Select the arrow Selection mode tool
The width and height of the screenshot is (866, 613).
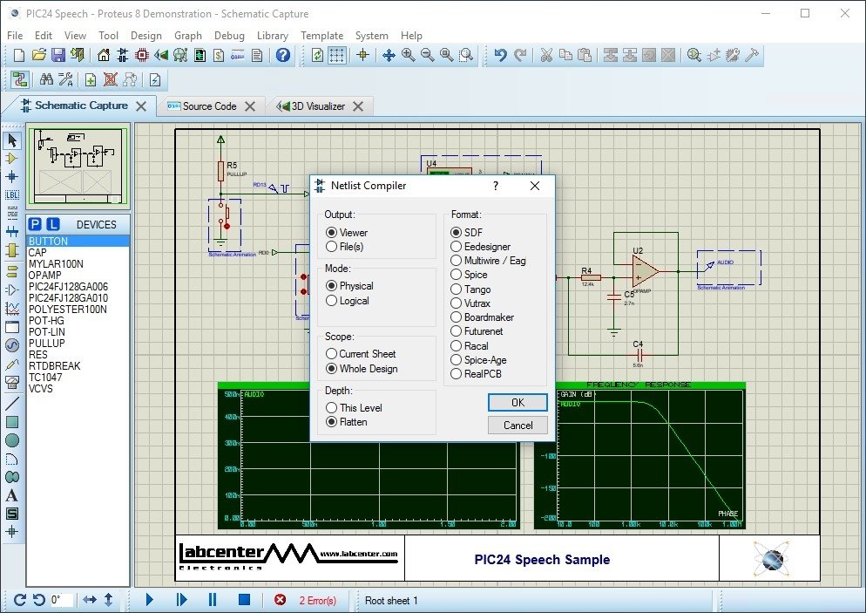[12, 140]
